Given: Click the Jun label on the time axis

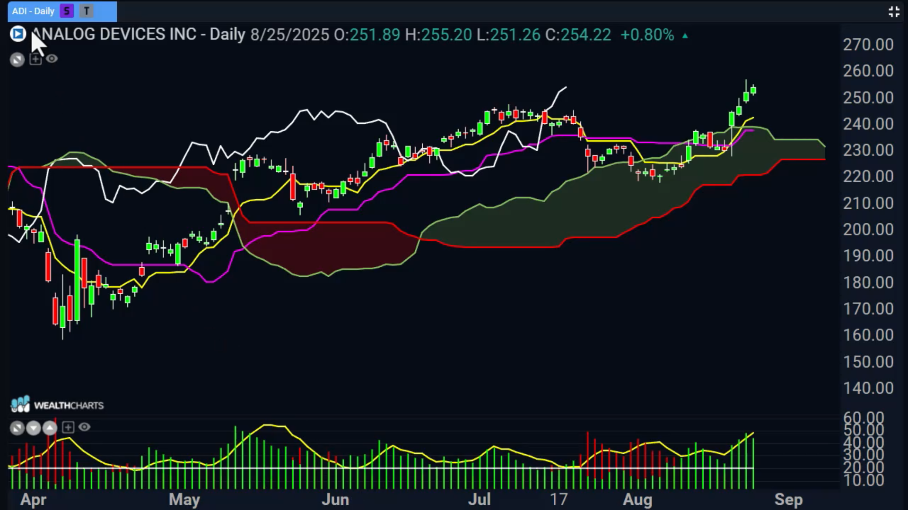Looking at the screenshot, I should [x=335, y=500].
